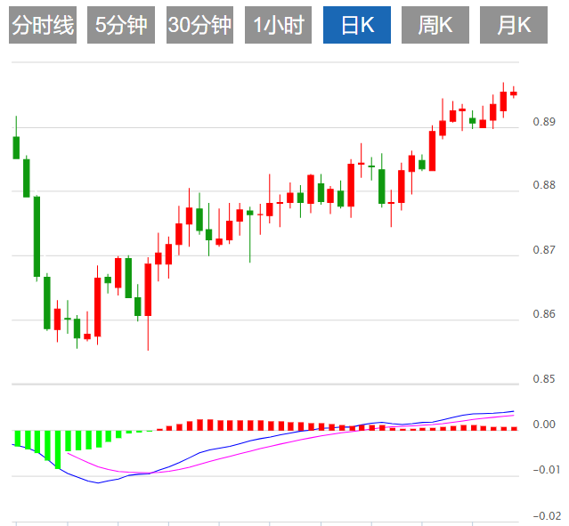
Task: Click the 0.86 price axis label
Action: [x=544, y=314]
